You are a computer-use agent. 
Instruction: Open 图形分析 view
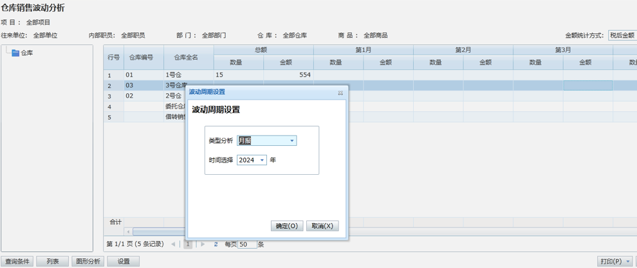click(x=88, y=262)
